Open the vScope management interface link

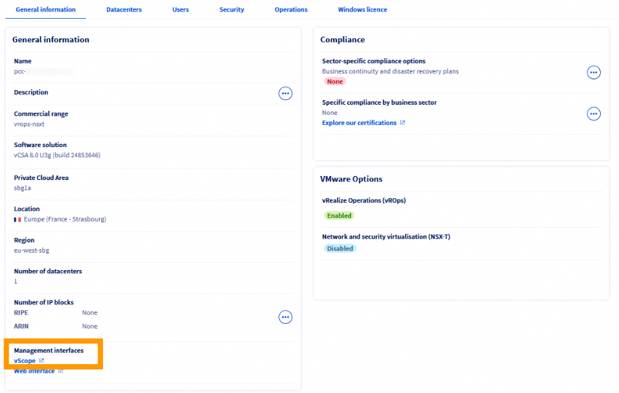pyautogui.click(x=25, y=361)
